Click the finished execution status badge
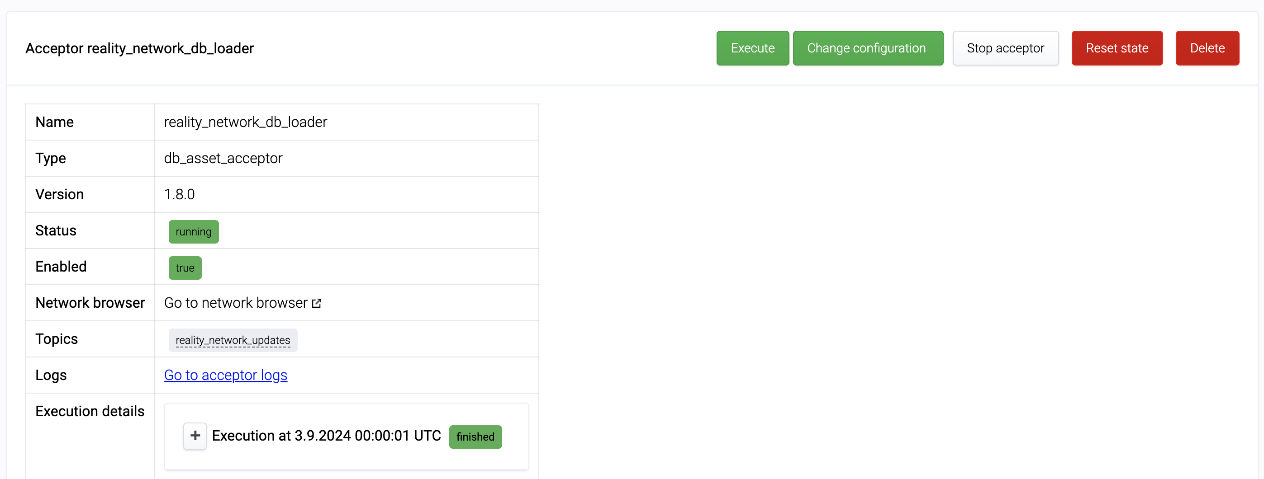1264x479 pixels. coord(475,437)
